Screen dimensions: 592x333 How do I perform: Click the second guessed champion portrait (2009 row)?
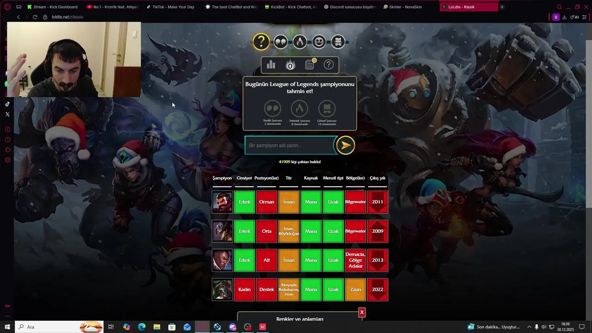coord(222,231)
